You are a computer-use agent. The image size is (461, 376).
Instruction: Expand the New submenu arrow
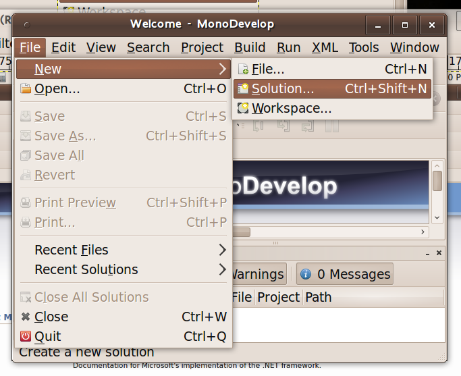point(223,69)
